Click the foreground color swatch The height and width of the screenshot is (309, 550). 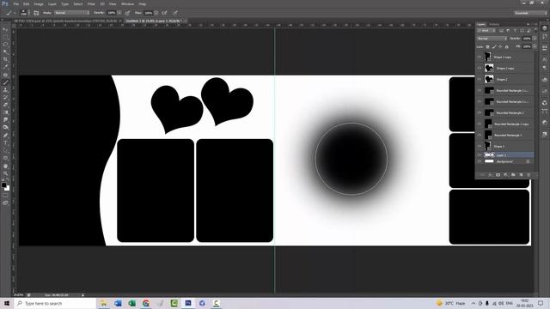click(3, 185)
